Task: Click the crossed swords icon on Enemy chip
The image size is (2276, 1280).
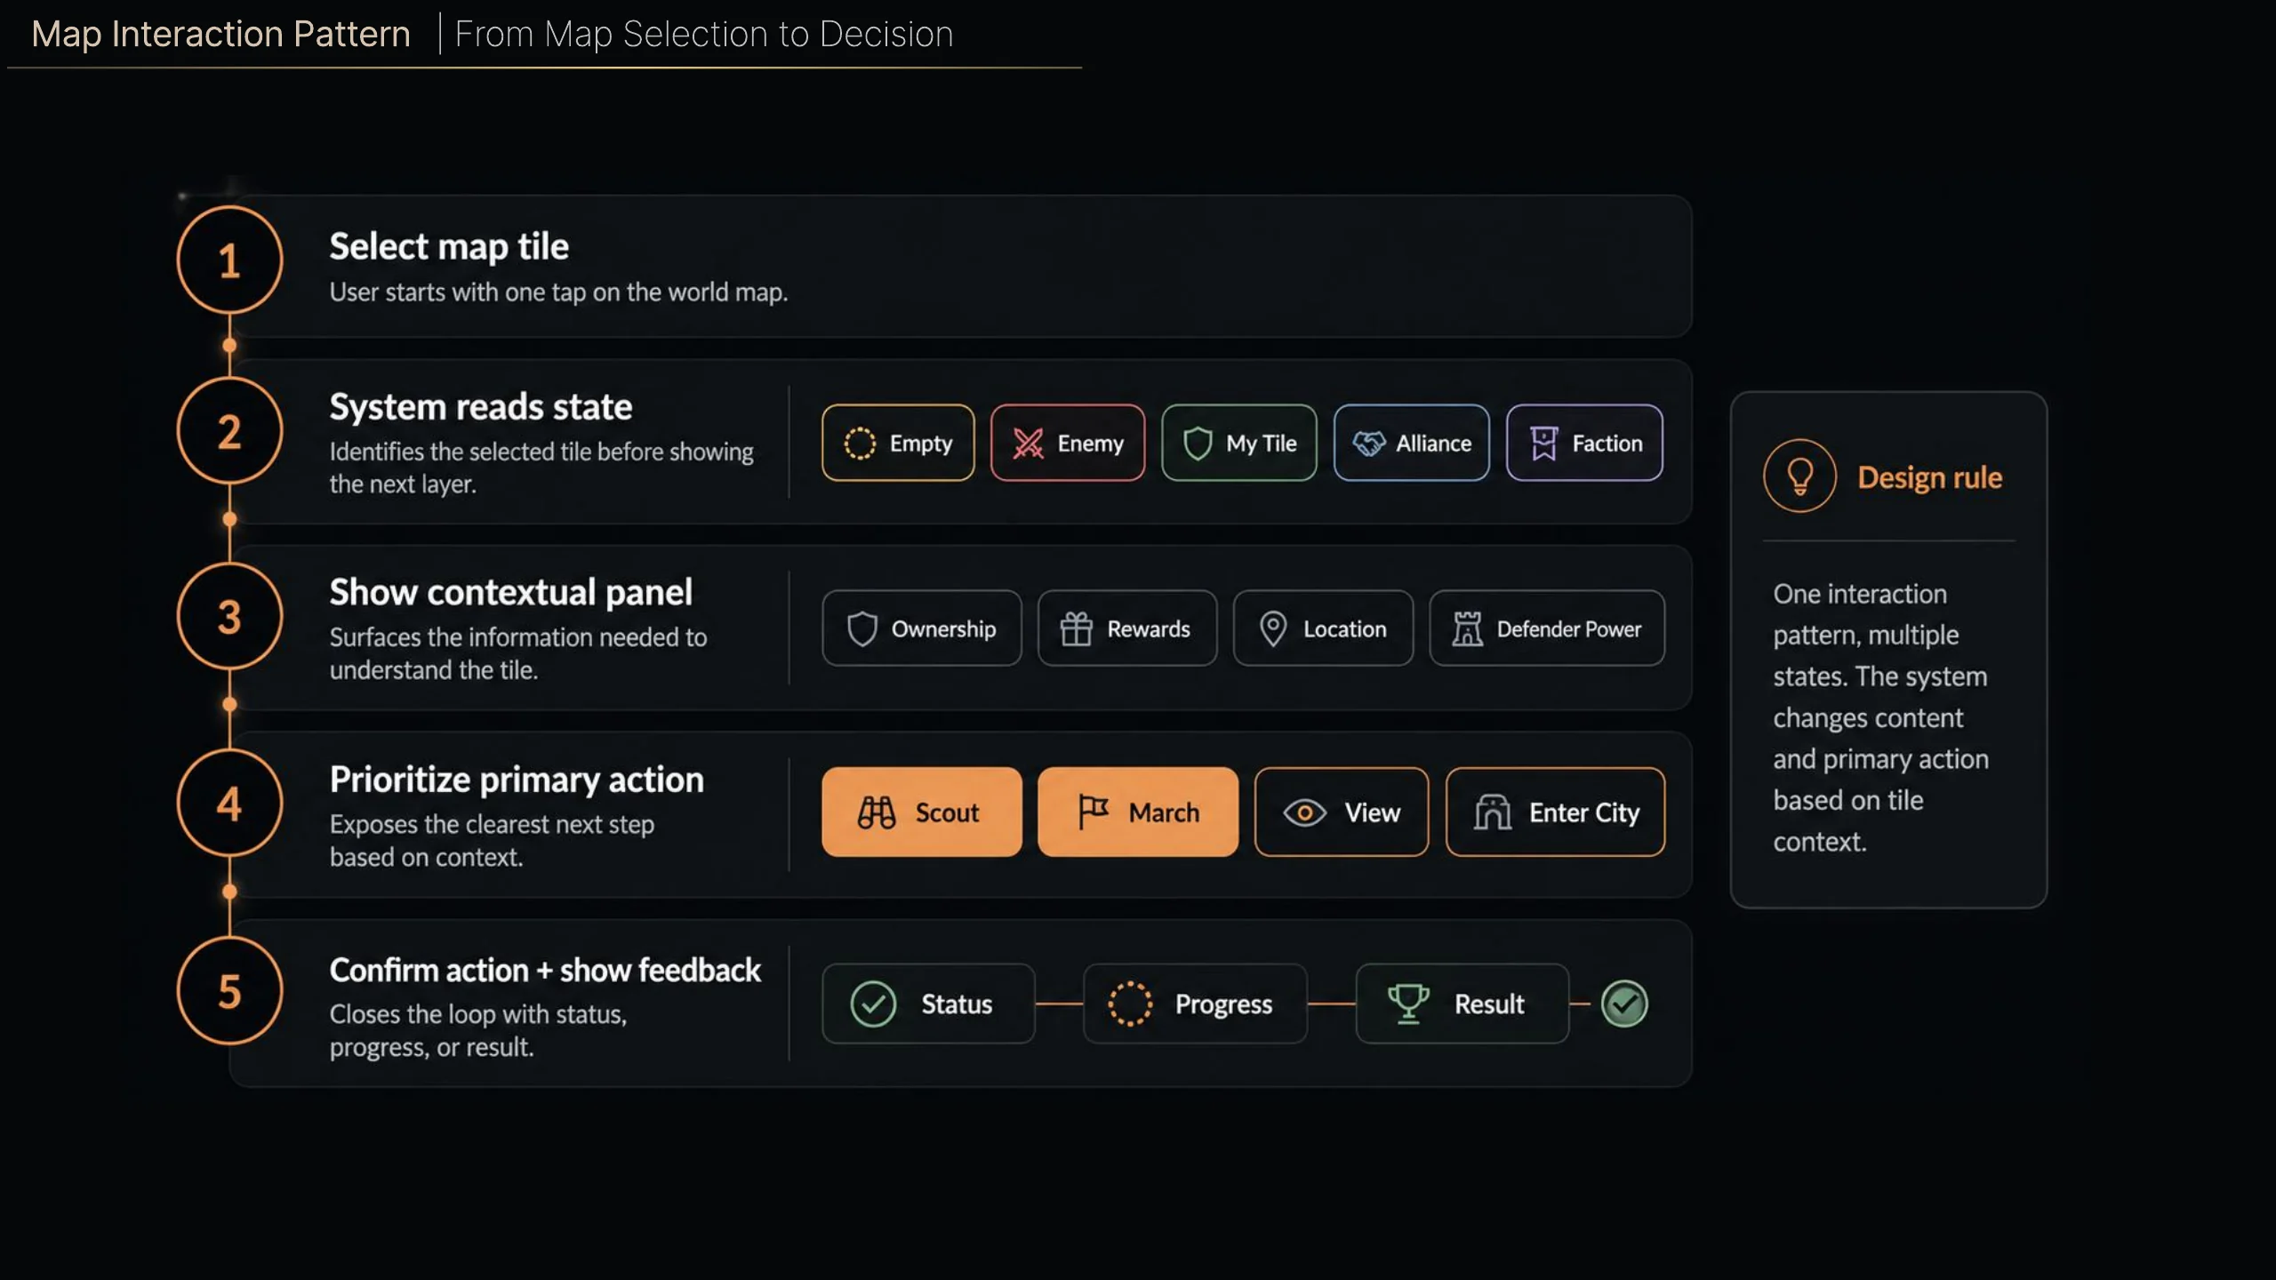Action: (1029, 443)
